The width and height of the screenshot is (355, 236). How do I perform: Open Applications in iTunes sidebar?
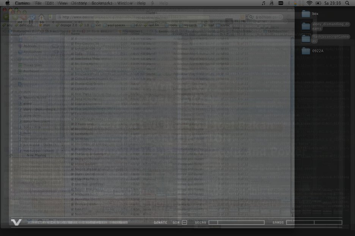tap(30, 52)
